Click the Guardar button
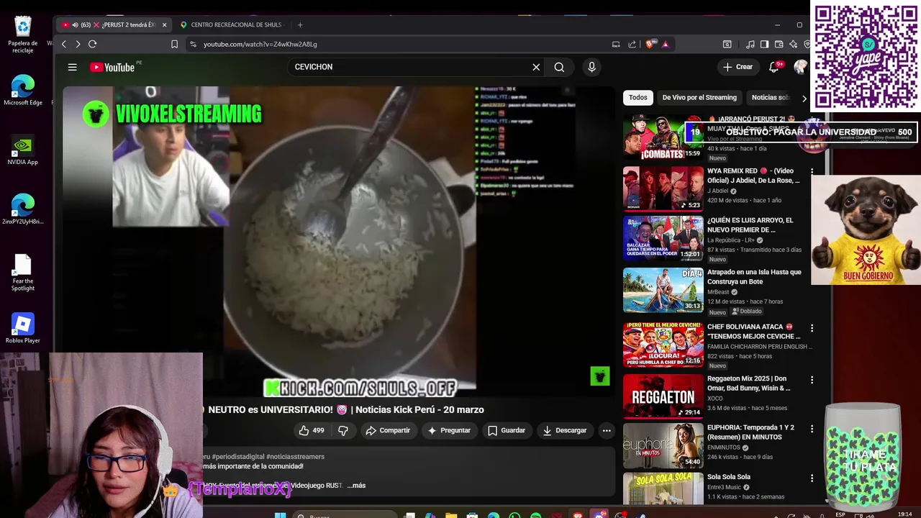Screen dimensions: 921x518 pyautogui.click(x=507, y=430)
